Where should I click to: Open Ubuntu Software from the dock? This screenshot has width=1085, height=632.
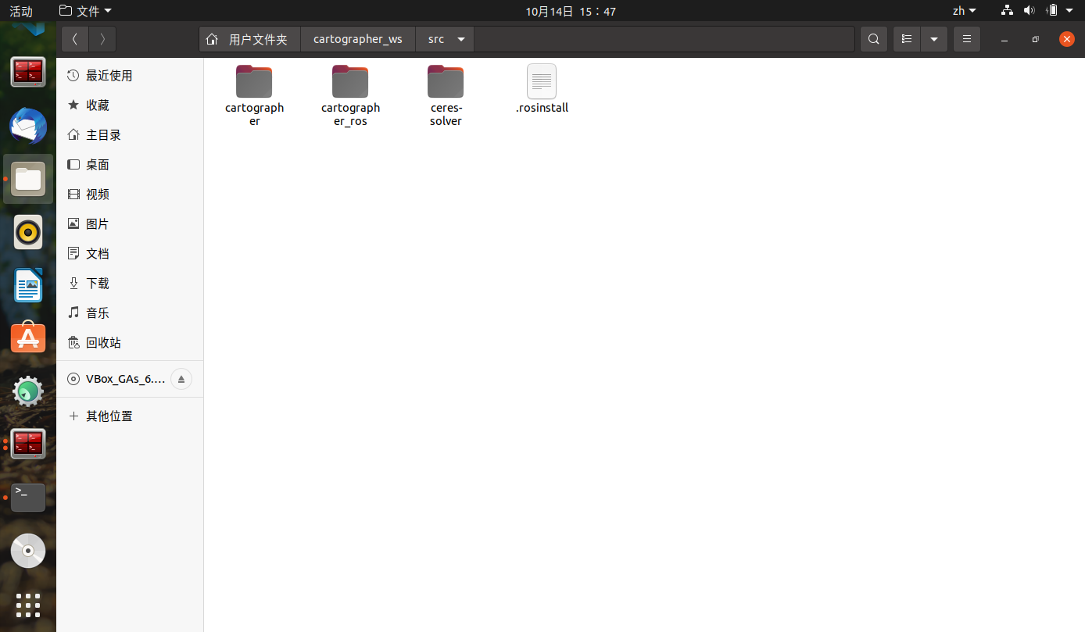click(28, 338)
